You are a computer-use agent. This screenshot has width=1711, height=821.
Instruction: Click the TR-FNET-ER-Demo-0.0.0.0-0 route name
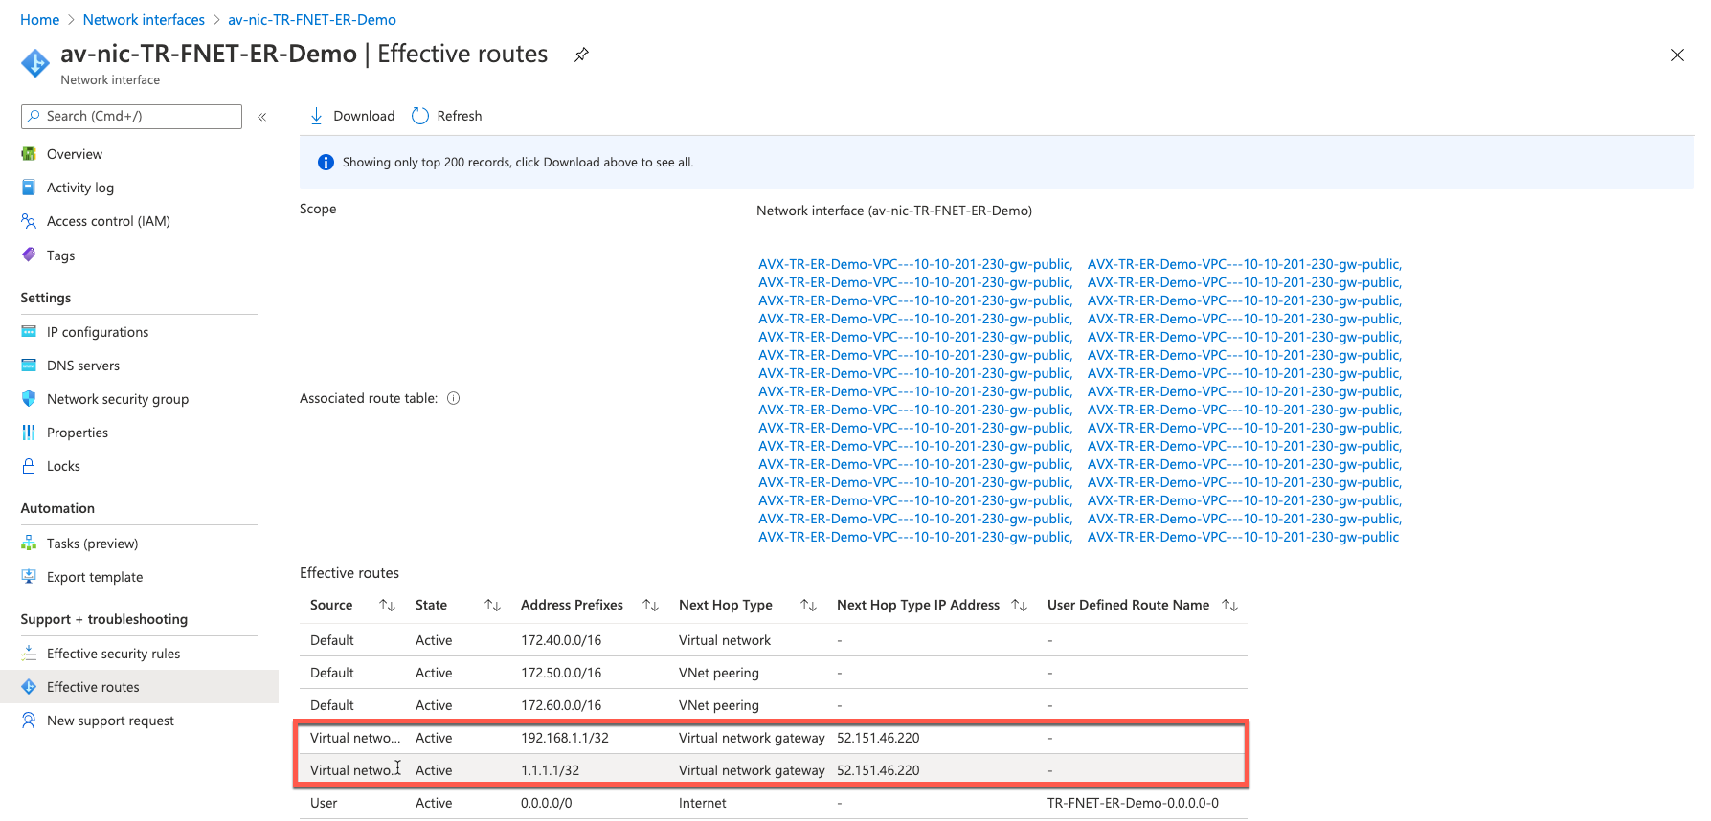click(1133, 803)
